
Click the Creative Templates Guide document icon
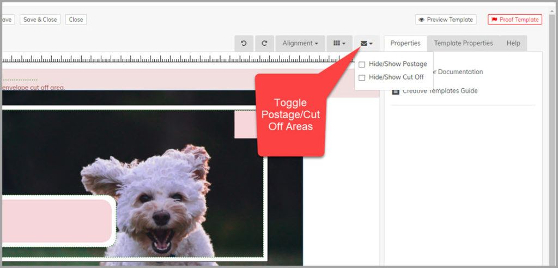[x=396, y=91]
